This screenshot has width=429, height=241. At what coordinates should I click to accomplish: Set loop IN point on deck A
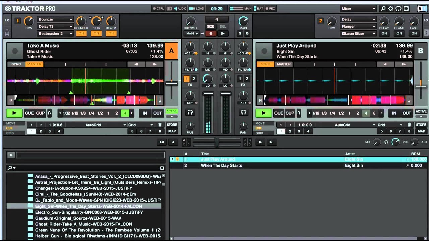[x=145, y=113]
